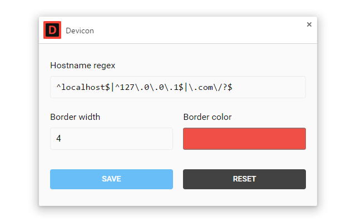Click the red color swatch
This screenshot has height=222, width=356.
click(x=244, y=139)
